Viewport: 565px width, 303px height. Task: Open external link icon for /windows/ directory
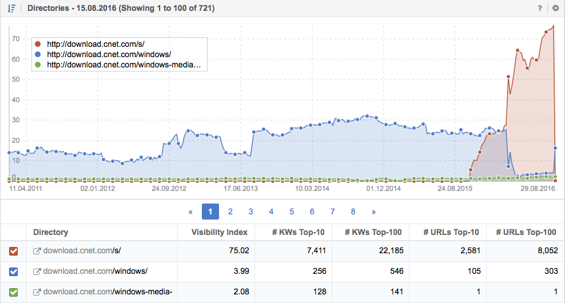coord(37,272)
